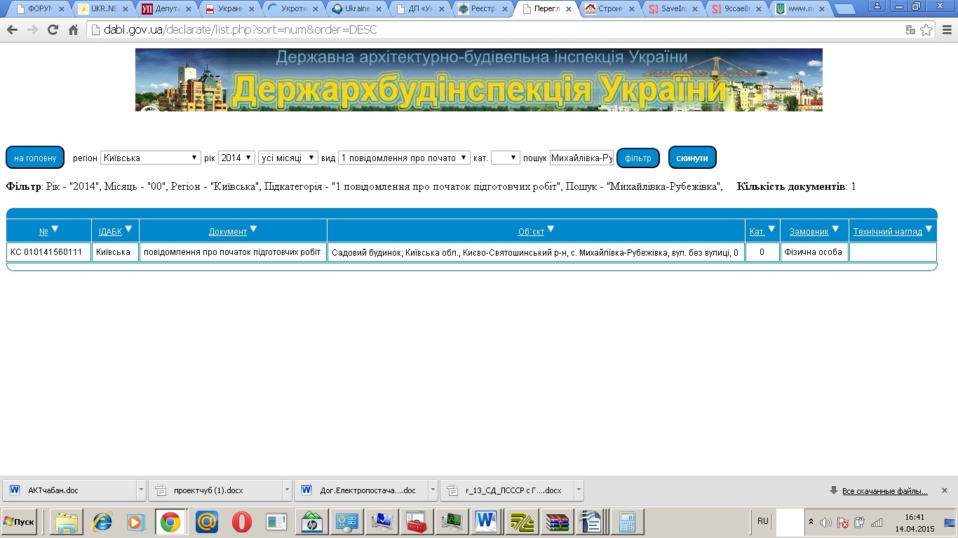Screen dimensions: 958x538
Task: Go to browser home page icon
Action: pyautogui.click(x=73, y=30)
